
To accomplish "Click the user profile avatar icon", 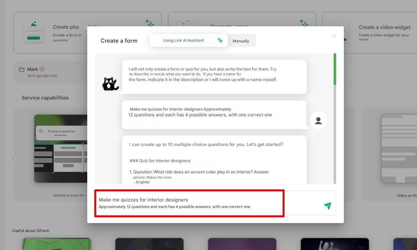I will 318,121.
